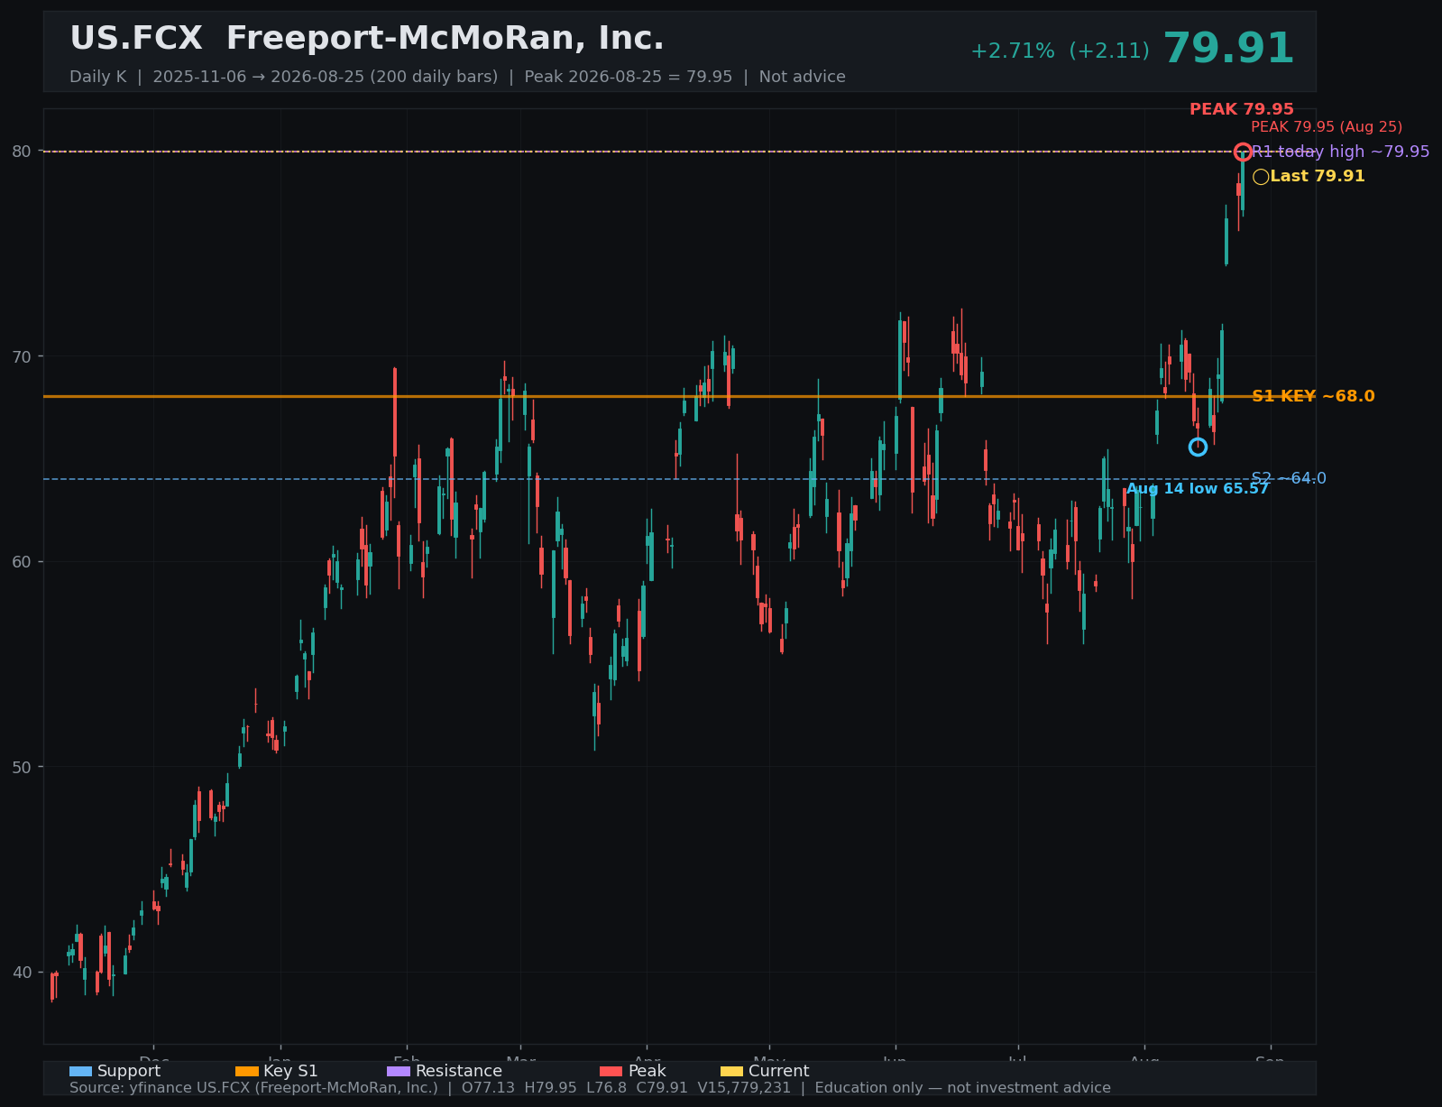Click the blue Aug 14 low circle marker
The height and width of the screenshot is (1107, 1442).
point(1198,447)
